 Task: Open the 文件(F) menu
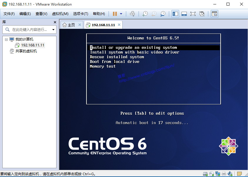click(x=9, y=14)
